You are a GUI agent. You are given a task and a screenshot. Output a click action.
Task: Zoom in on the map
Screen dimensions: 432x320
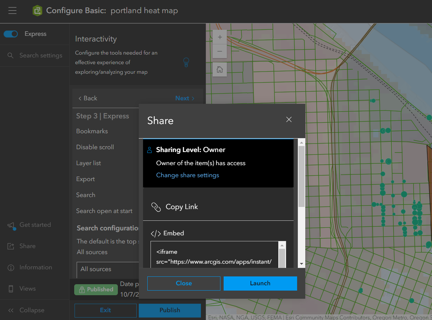pos(219,37)
